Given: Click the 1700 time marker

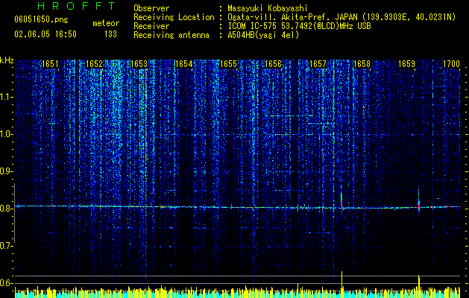Looking at the screenshot, I should (x=451, y=64).
